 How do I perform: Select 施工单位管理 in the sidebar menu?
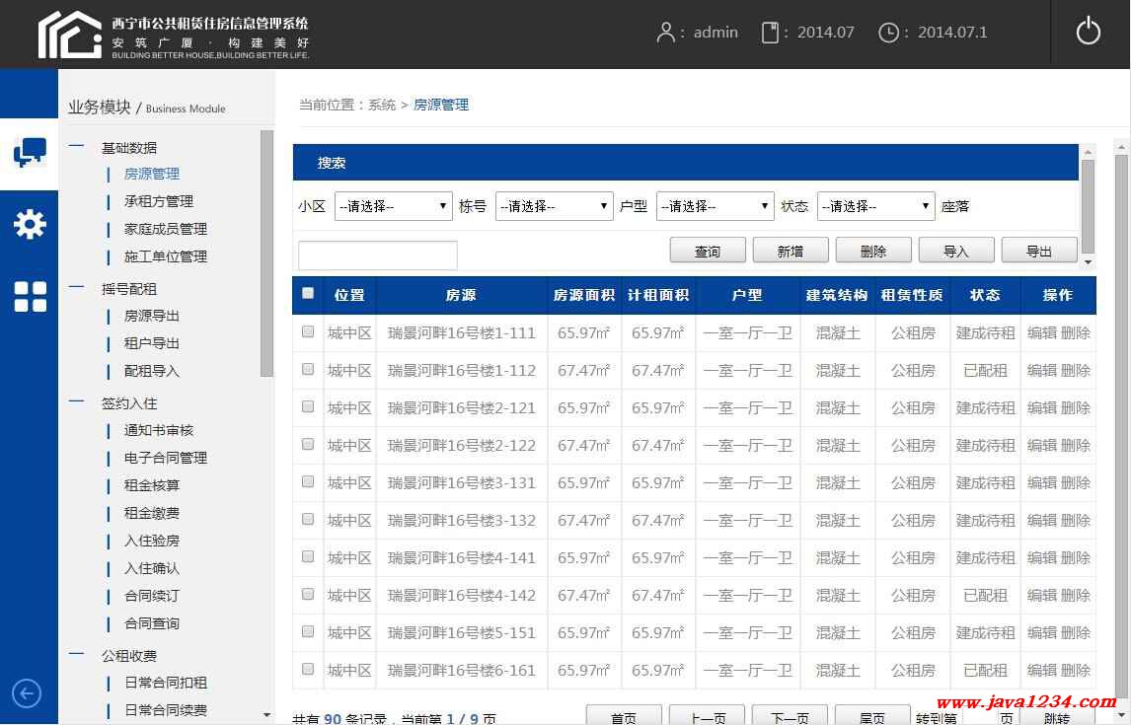tap(165, 255)
